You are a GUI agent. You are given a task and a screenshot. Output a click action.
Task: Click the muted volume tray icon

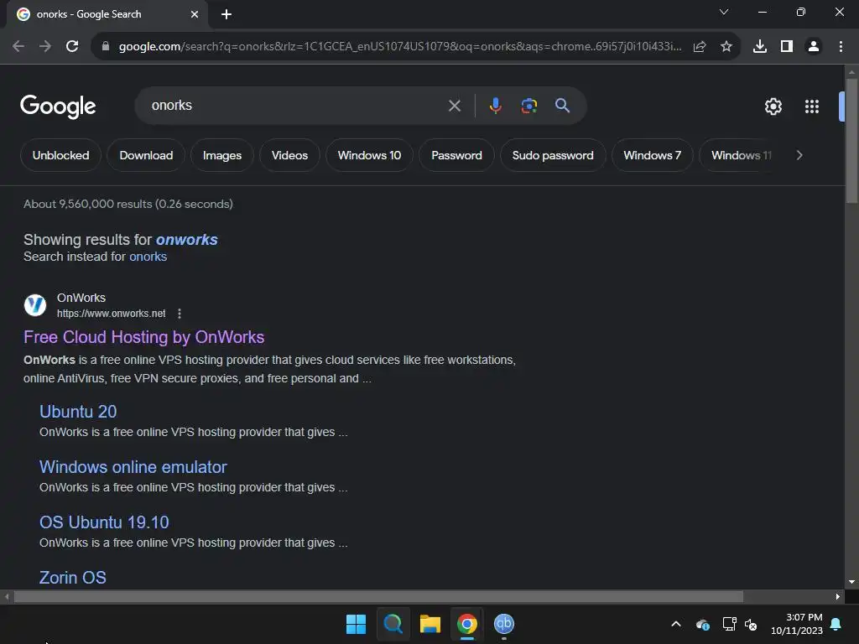coord(751,624)
